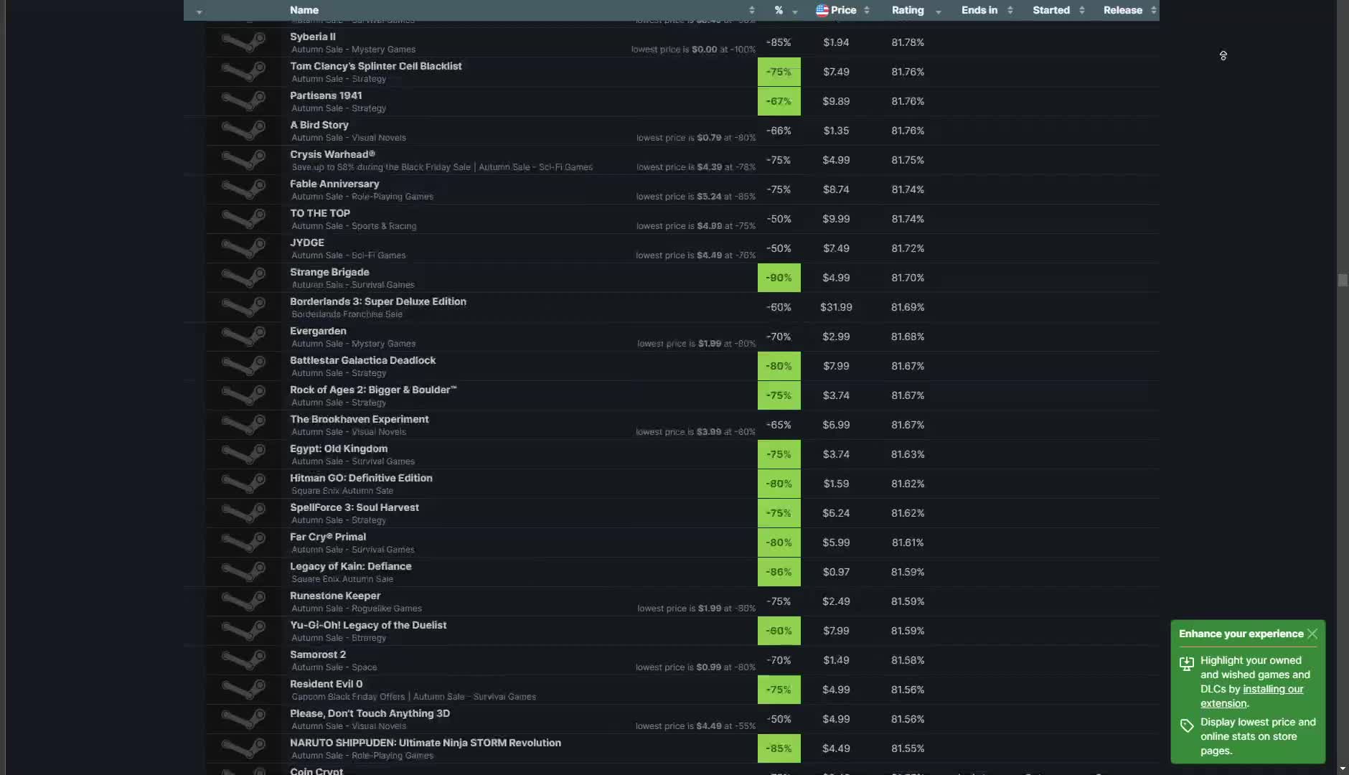Screen dimensions: 1349x775
Task: Open Borderlands 3: Super Deluxe Edition title link
Action: [378, 301]
